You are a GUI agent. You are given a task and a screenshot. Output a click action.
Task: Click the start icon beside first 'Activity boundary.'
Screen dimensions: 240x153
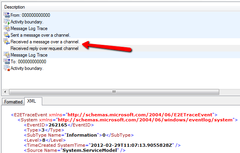[7, 22]
